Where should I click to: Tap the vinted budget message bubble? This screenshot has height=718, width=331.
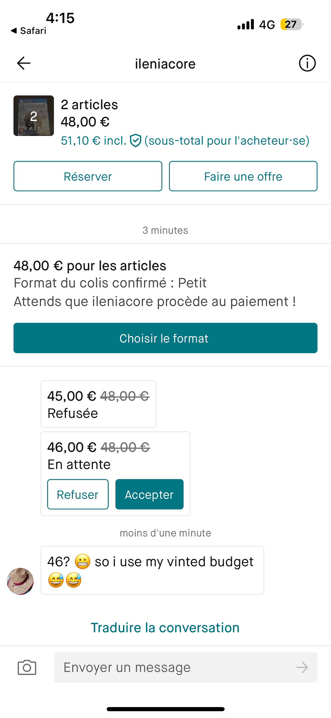pos(152,570)
